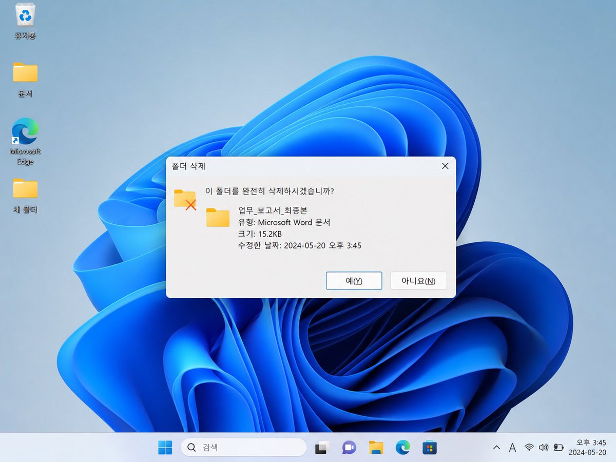Open Wi-Fi network tray icon
The width and height of the screenshot is (616, 462).
[x=529, y=448]
